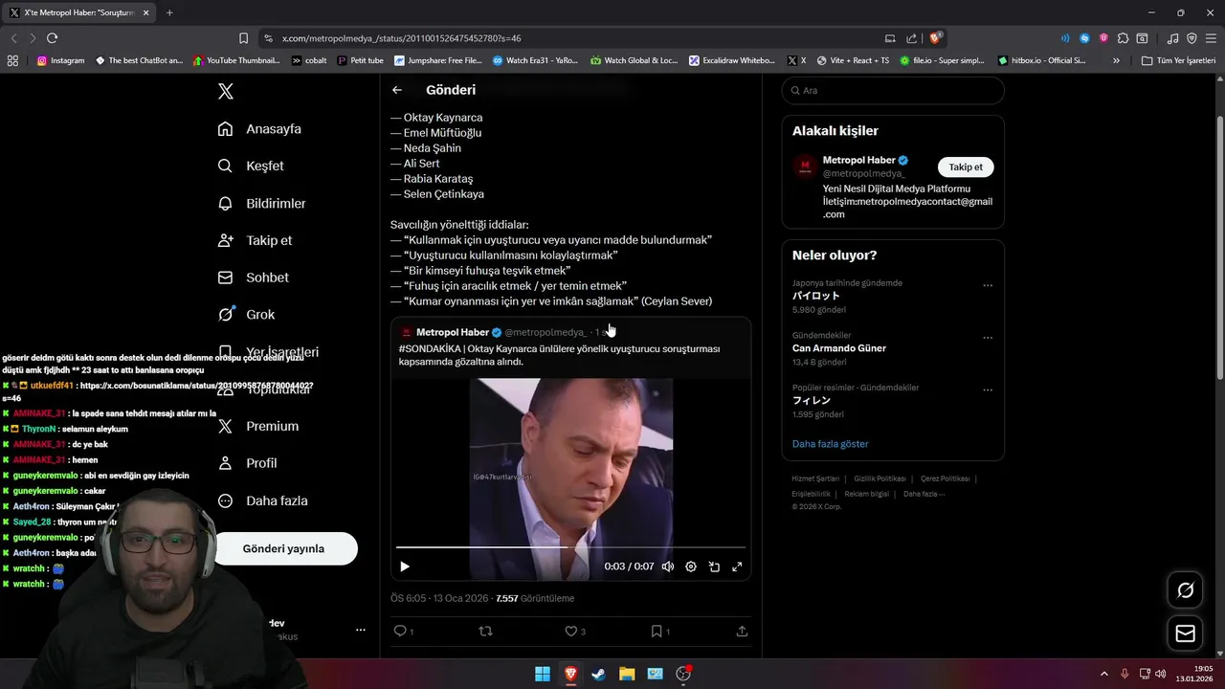Open the Takip et sidebar item

click(x=256, y=240)
